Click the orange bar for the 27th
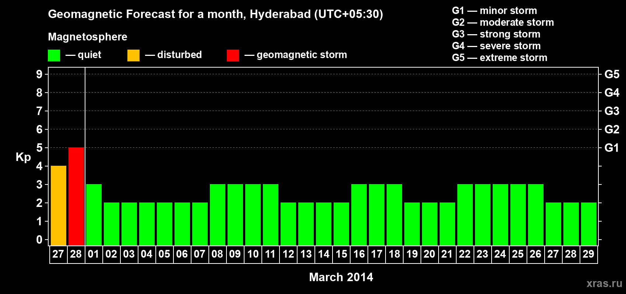626x294 pixels. (59, 206)
